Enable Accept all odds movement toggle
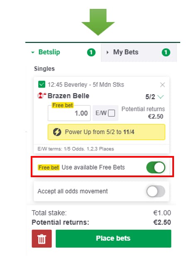This screenshot has width=196, height=256. (x=156, y=191)
